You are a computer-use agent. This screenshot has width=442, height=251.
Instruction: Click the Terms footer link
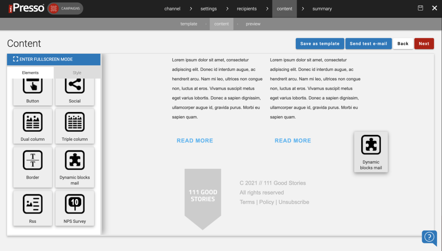click(247, 202)
